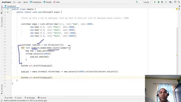The height and width of the screenshot is (102, 181).
Task: Click the 'Collectors.toList()' call
Action: click(x=105, y=72)
